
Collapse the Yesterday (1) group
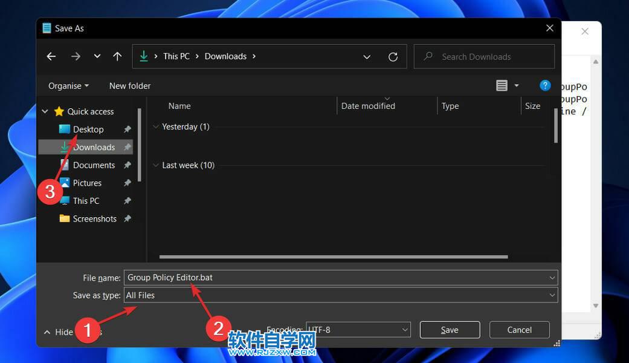(x=156, y=126)
